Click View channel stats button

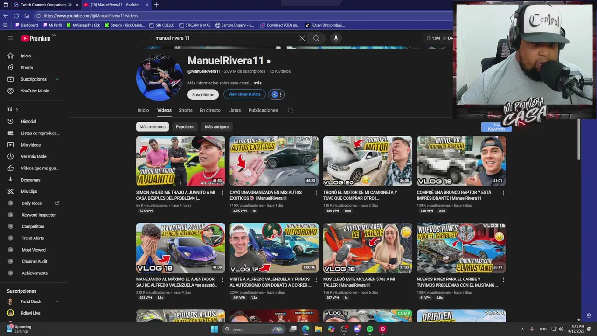244,95
